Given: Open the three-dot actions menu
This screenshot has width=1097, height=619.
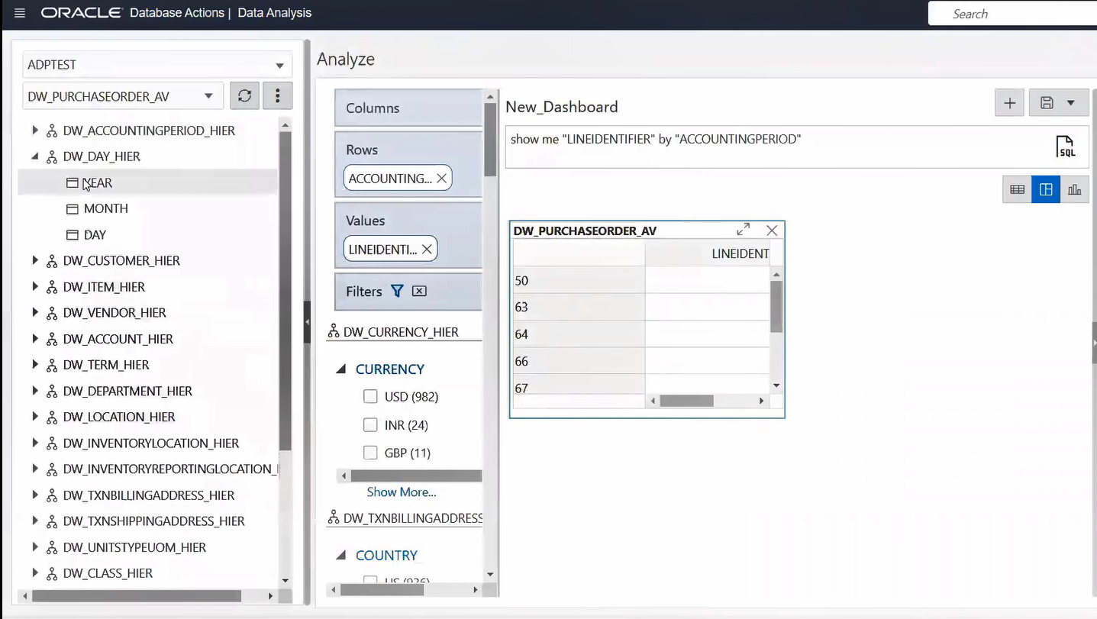Looking at the screenshot, I should (x=278, y=96).
